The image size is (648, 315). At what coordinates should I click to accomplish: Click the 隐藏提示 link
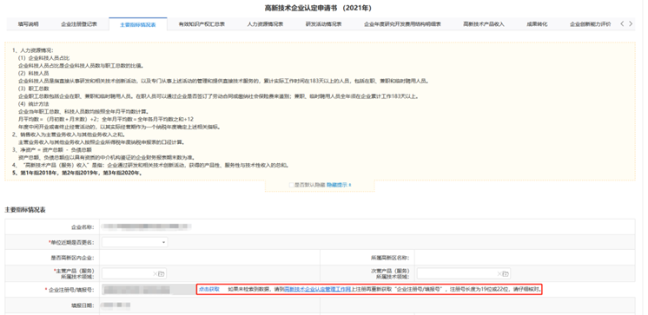click(339, 185)
